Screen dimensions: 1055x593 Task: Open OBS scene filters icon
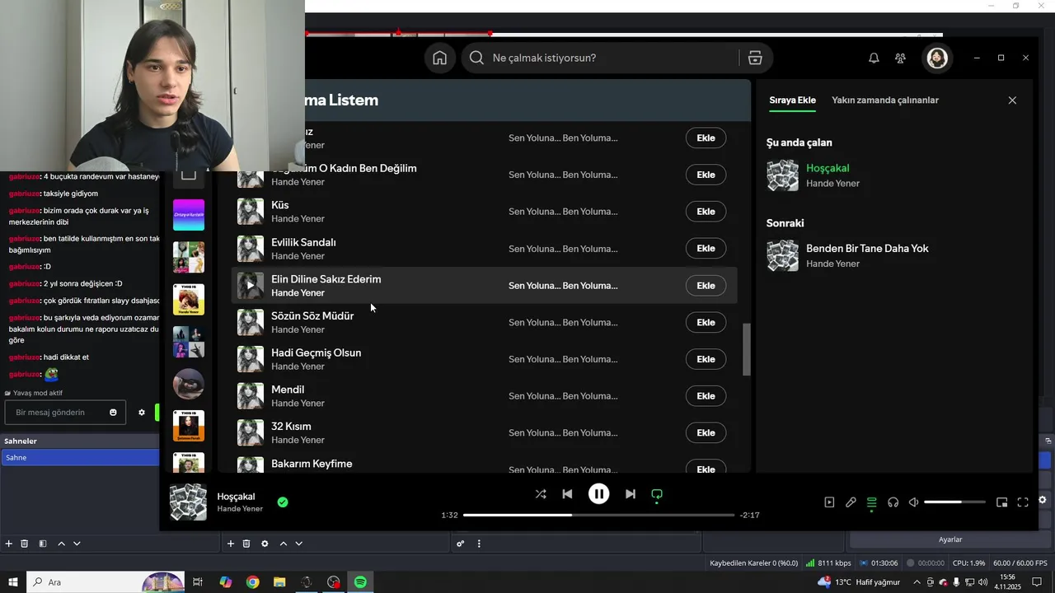pos(42,544)
